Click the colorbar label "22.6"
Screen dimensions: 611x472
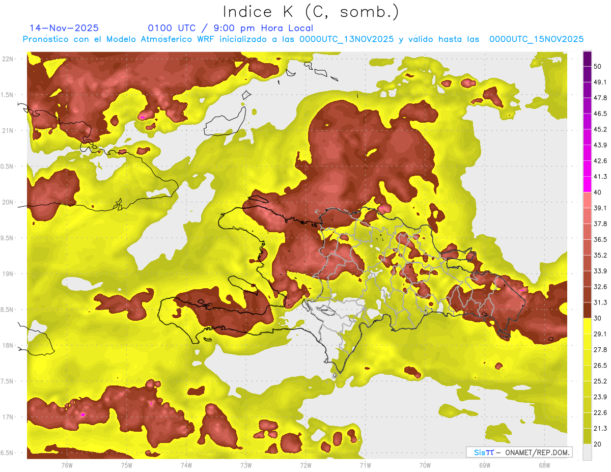pos(600,412)
